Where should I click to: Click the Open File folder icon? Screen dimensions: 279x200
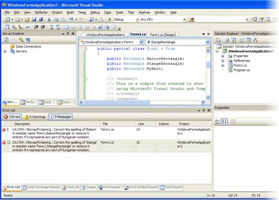click(x=27, y=19)
